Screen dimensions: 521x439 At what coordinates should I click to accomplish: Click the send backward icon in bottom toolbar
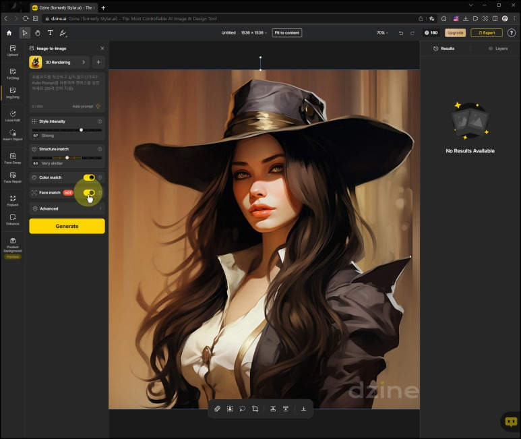[x=285, y=409]
